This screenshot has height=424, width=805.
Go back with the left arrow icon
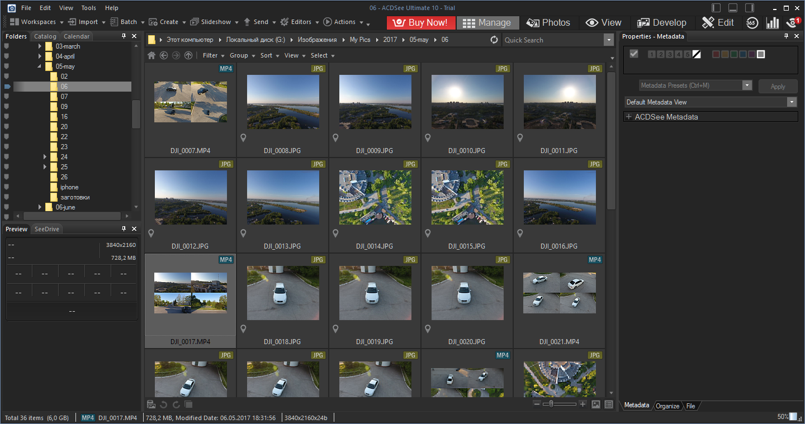click(x=164, y=55)
